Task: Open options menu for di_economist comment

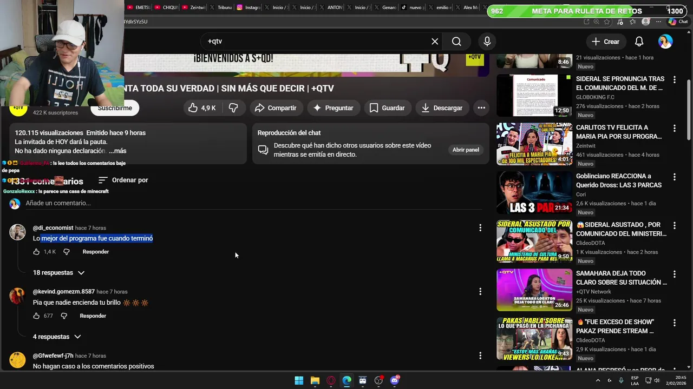Action: 480,228
